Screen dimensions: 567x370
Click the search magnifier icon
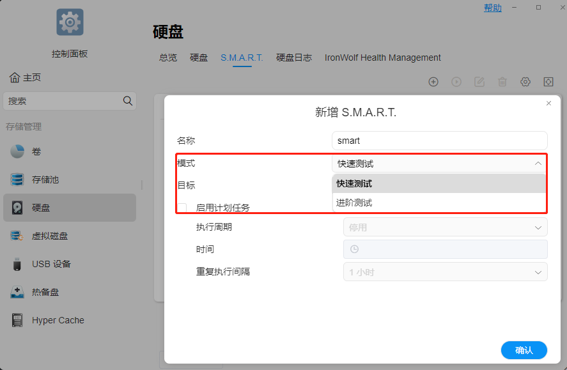click(128, 101)
